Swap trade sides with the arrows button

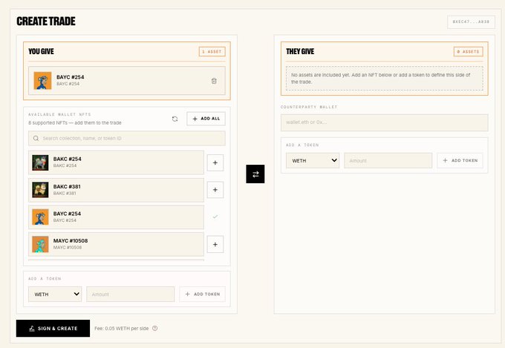[255, 174]
